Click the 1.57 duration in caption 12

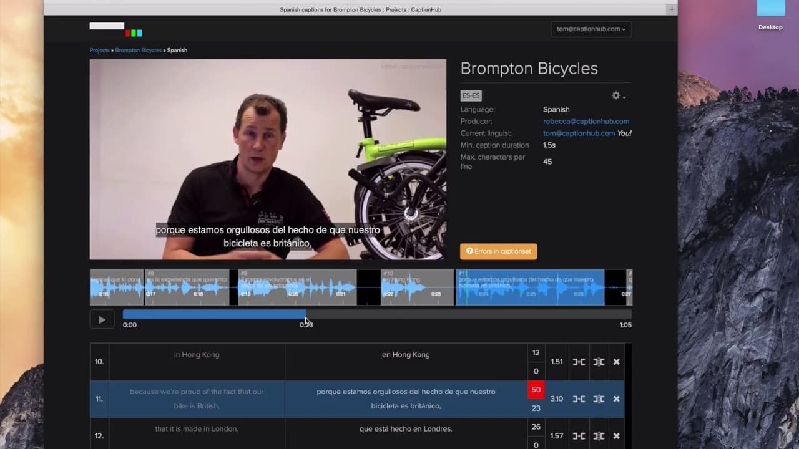(x=557, y=436)
